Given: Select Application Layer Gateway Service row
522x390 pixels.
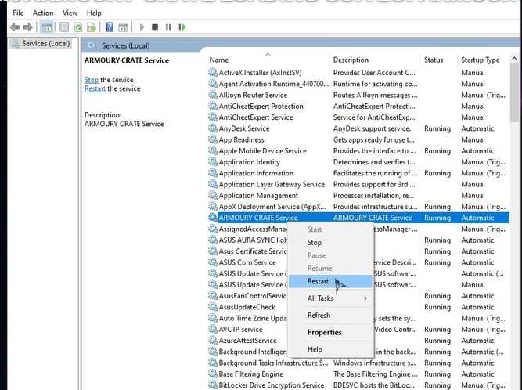Looking at the screenshot, I should (x=358, y=184).
